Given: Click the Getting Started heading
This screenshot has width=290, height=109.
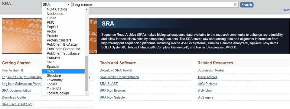Looking at the screenshot, I should pyautogui.click(x=16, y=63).
